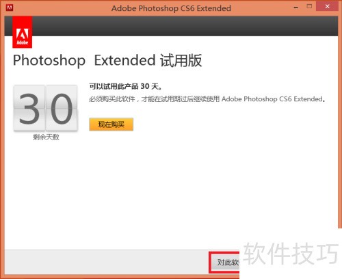This screenshot has width=342, height=279.
Task: Maximize the Photoshop CS6 Extended window
Action: tap(309, 7)
